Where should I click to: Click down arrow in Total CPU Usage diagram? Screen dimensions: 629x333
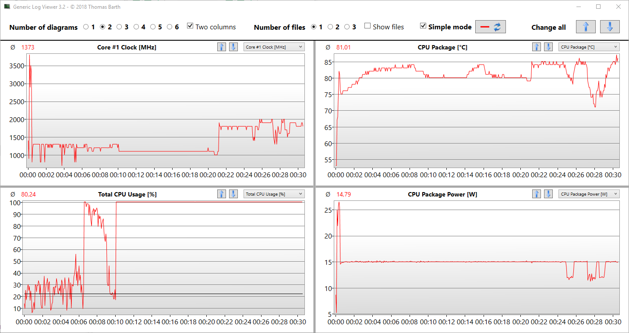click(233, 194)
